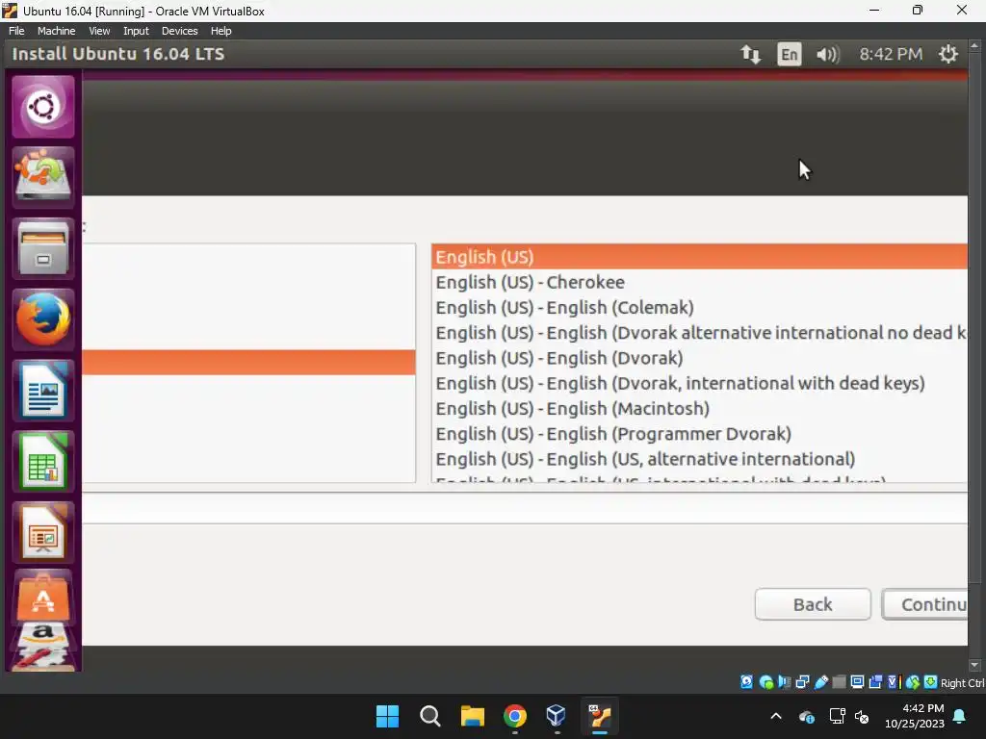Open the Windows Start menu
Screen dimensions: 986x739
(x=387, y=716)
